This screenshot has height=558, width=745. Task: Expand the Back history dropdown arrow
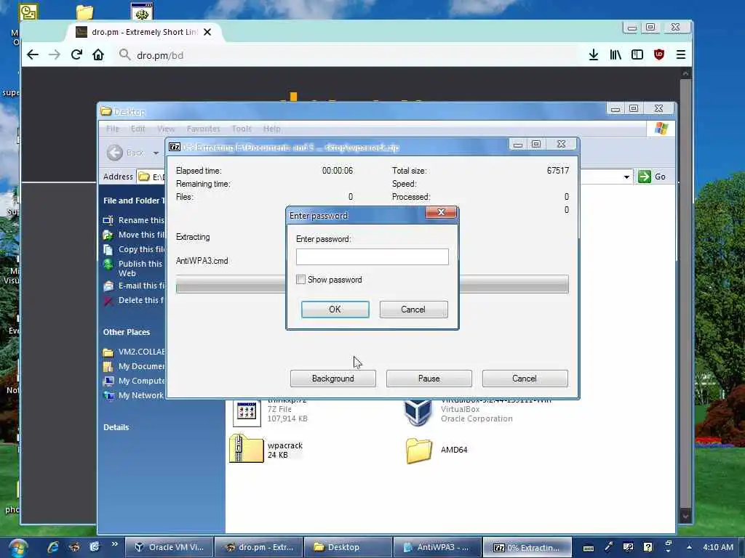coord(156,153)
